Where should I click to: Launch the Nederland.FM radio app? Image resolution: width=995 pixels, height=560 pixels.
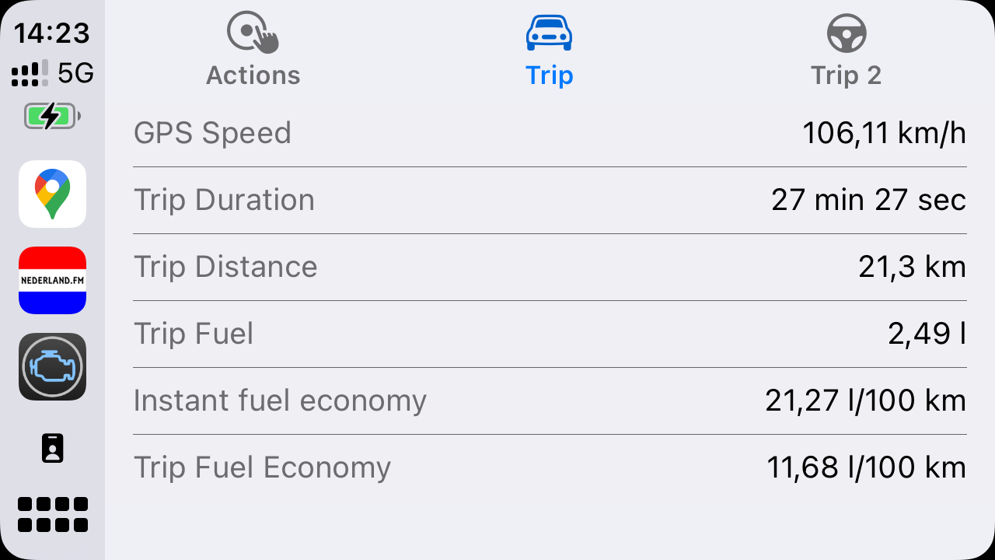tap(52, 280)
